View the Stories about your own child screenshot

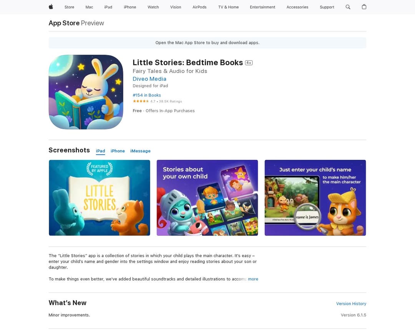[207, 198]
